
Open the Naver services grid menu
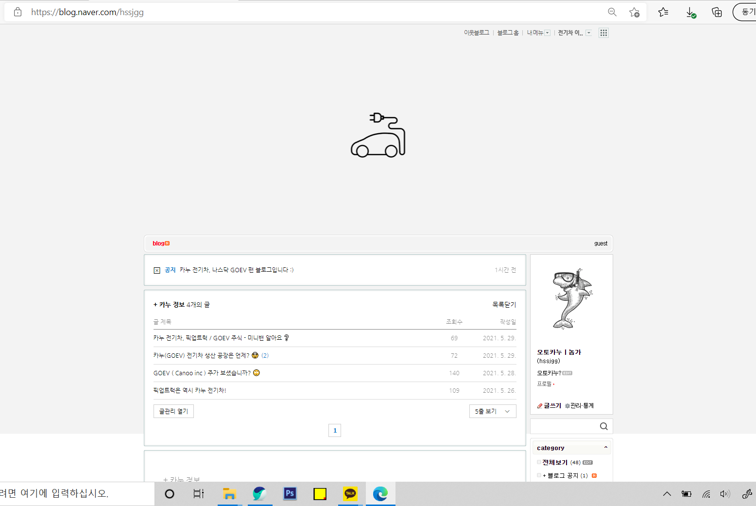[x=603, y=33]
